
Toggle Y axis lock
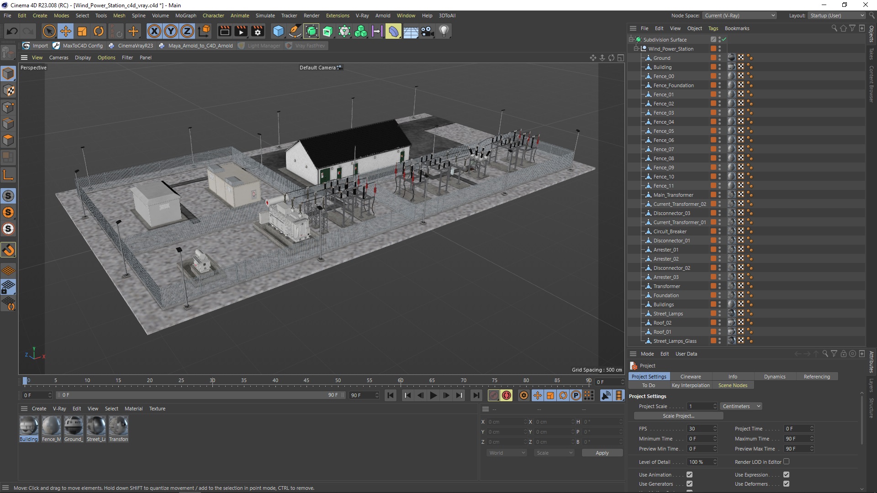tap(171, 31)
